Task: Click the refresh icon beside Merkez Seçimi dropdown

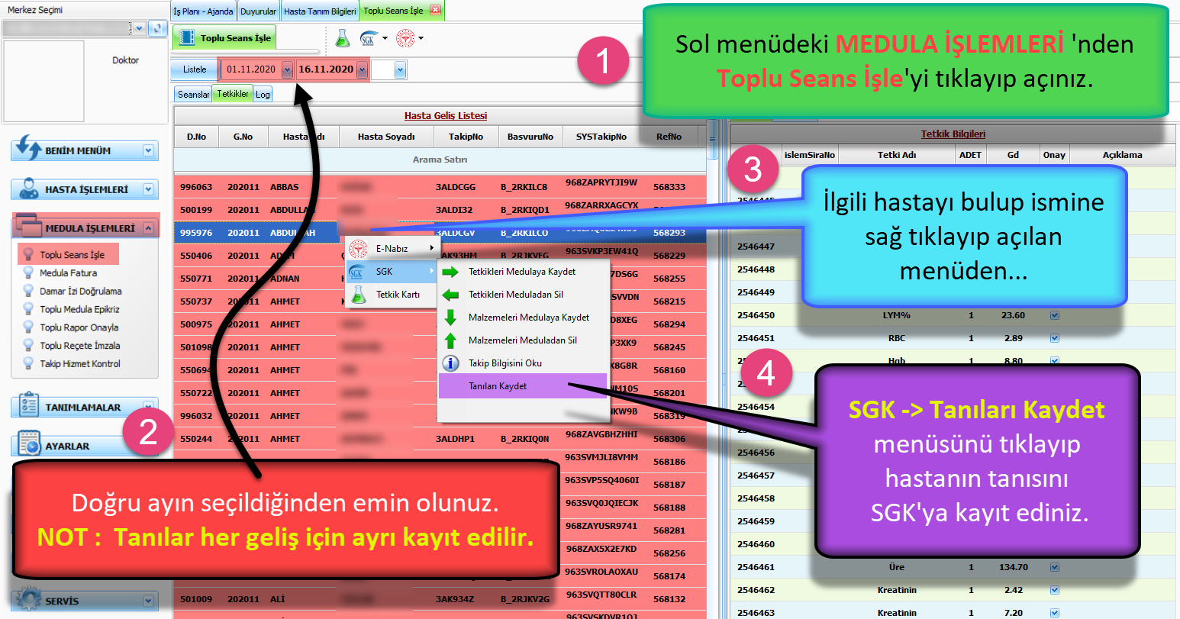Action: click(x=157, y=28)
